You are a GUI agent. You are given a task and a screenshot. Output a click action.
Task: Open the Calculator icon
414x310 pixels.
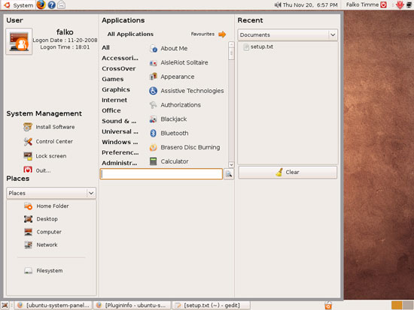coord(154,161)
